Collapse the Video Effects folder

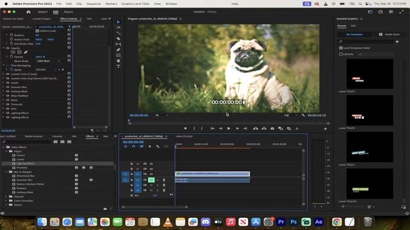click(4, 147)
